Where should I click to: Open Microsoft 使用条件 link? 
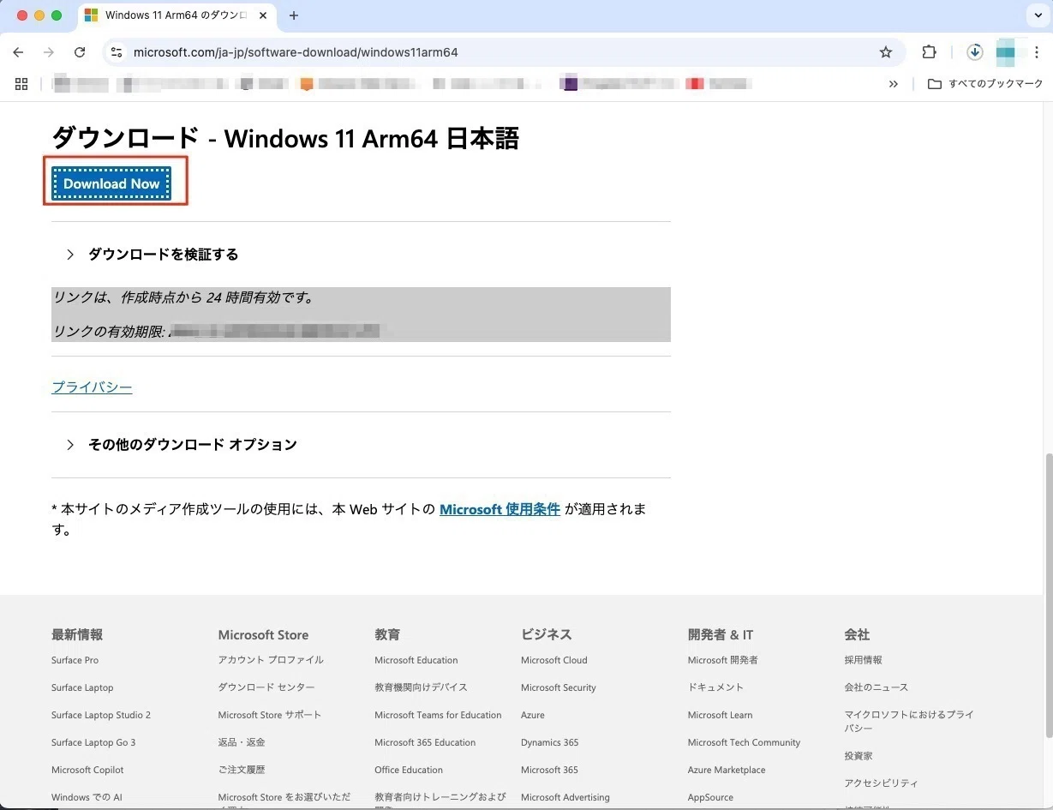pyautogui.click(x=500, y=509)
